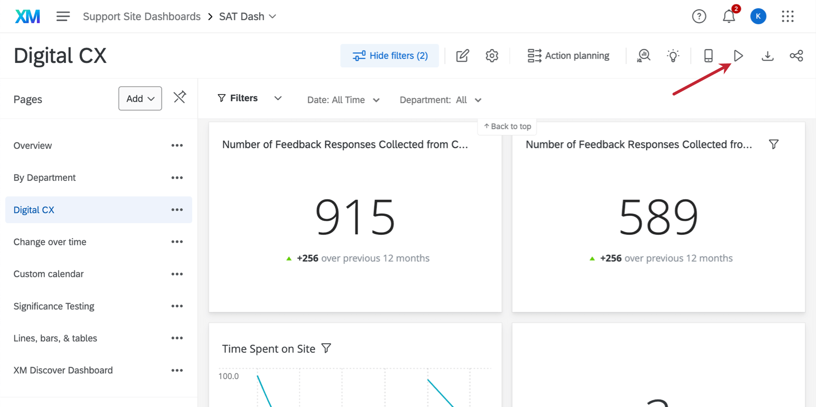Select the By Department page
This screenshot has height=407, width=816.
[x=45, y=178]
